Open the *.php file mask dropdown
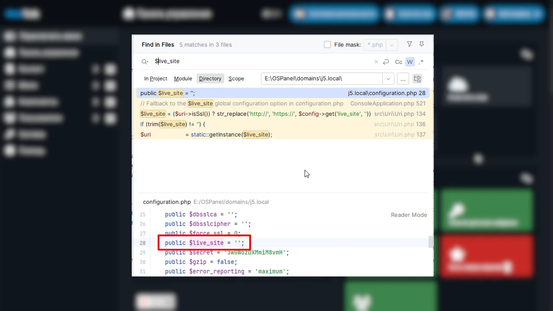The image size is (553, 311). [x=392, y=44]
